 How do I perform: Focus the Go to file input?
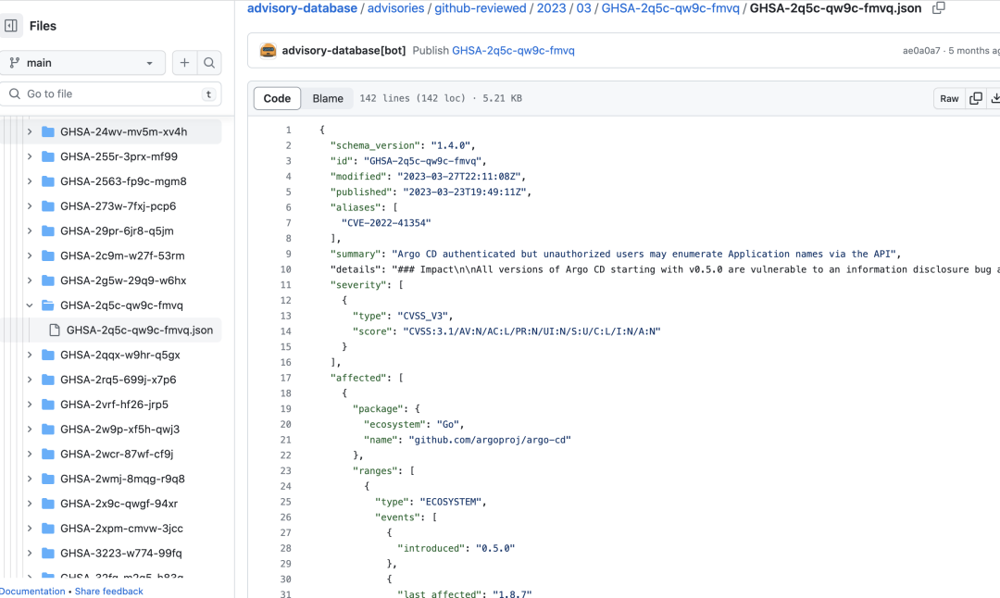[x=111, y=93]
